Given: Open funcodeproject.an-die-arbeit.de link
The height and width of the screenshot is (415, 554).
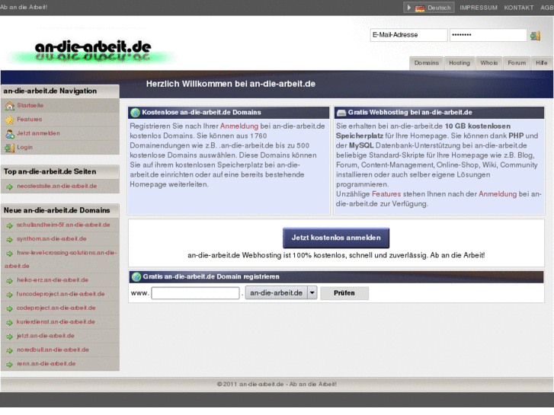Looking at the screenshot, I should (x=60, y=294).
